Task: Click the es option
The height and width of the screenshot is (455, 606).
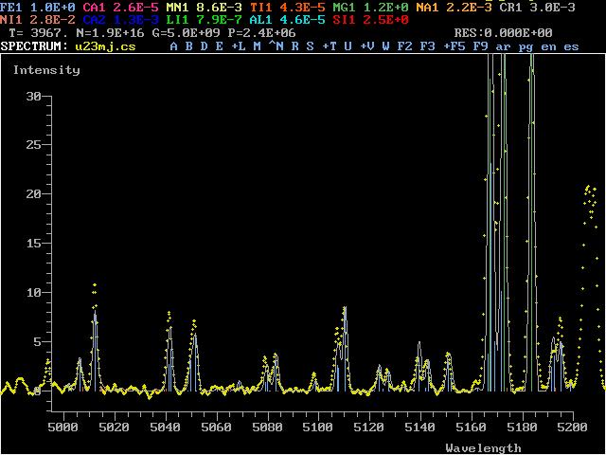Action: pos(571,47)
